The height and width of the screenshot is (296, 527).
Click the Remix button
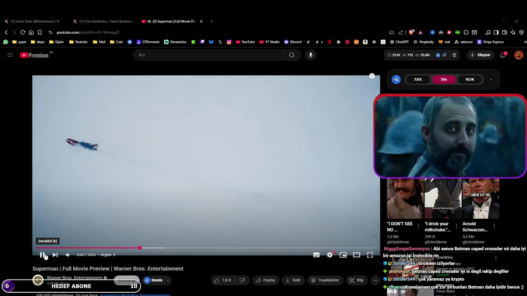click(x=153, y=280)
